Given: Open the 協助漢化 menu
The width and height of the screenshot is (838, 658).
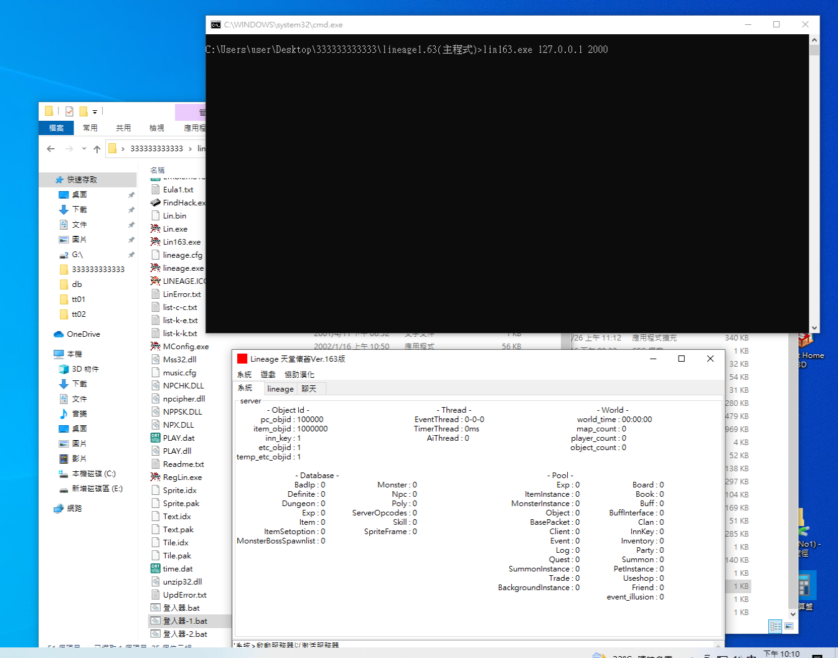Looking at the screenshot, I should [299, 374].
